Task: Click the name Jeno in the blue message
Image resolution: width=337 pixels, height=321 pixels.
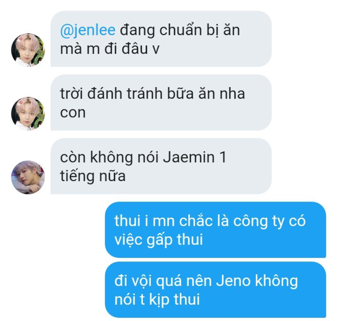Action: coord(233,281)
